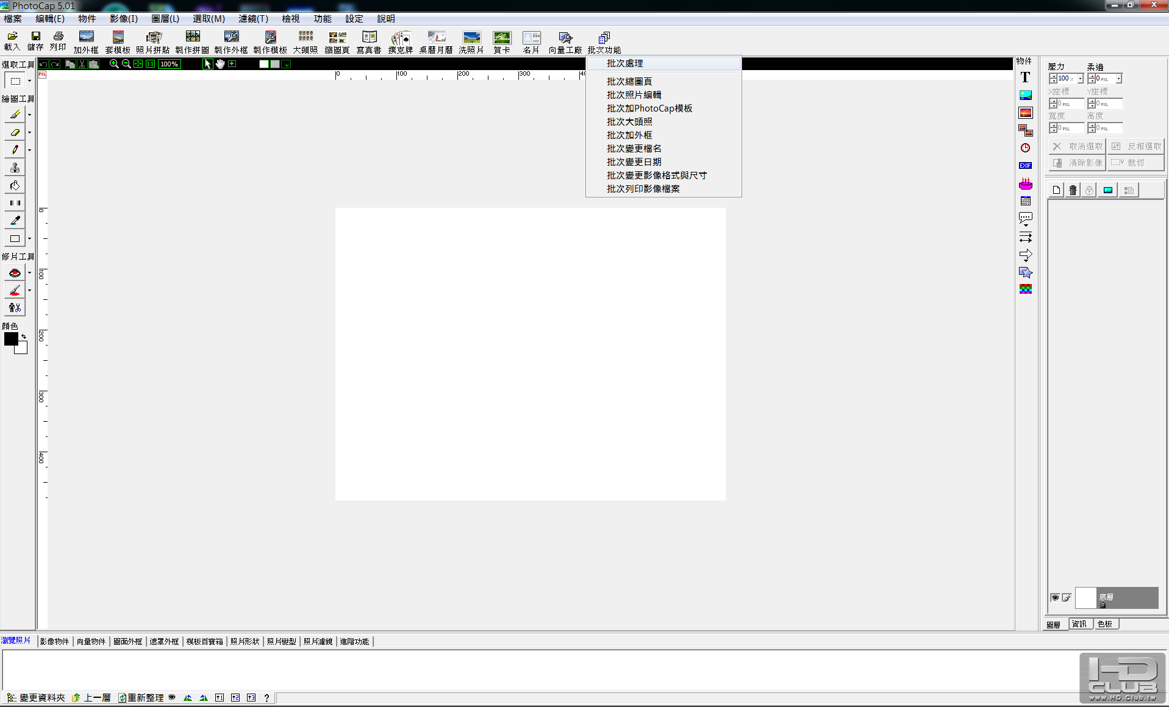
Task: Select the person cutout scissors tool
Action: [15, 308]
